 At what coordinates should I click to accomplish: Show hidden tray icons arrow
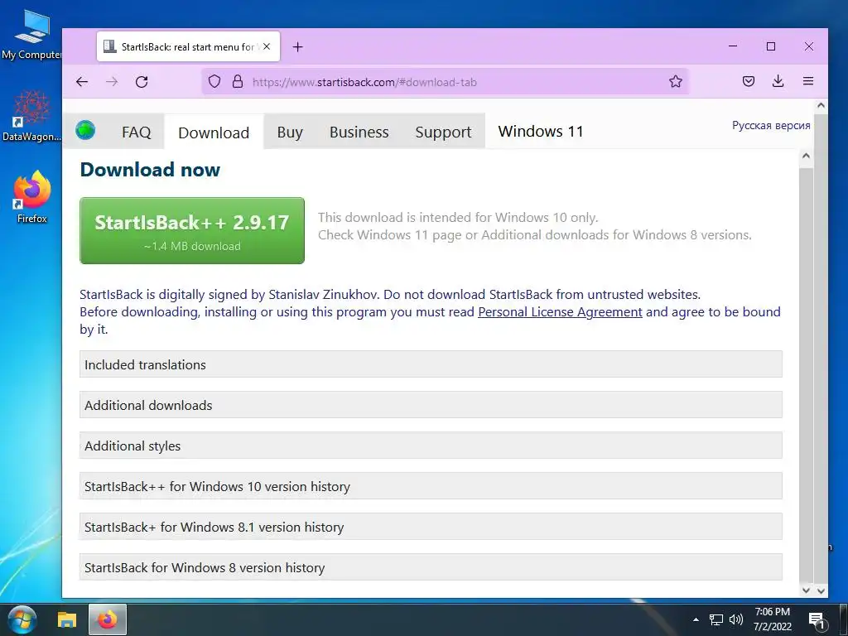(x=696, y=619)
